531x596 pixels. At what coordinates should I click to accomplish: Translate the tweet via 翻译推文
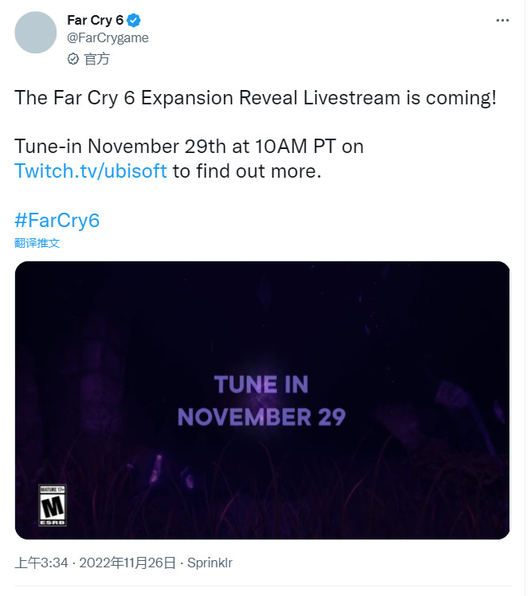coord(37,242)
